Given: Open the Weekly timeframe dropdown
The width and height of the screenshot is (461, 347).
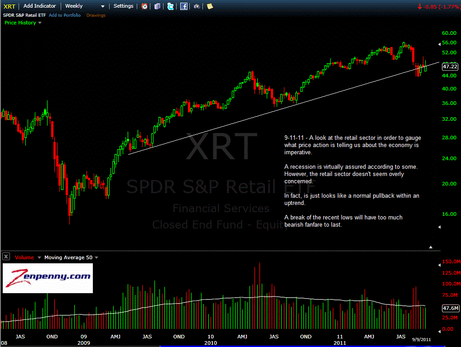Looking at the screenshot, I should 85,6.
